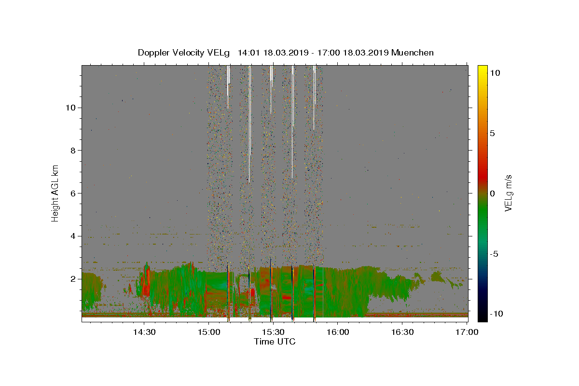Click the 'VELg m/s' colorbar title
The height and width of the screenshot is (386, 579).
pos(508,193)
